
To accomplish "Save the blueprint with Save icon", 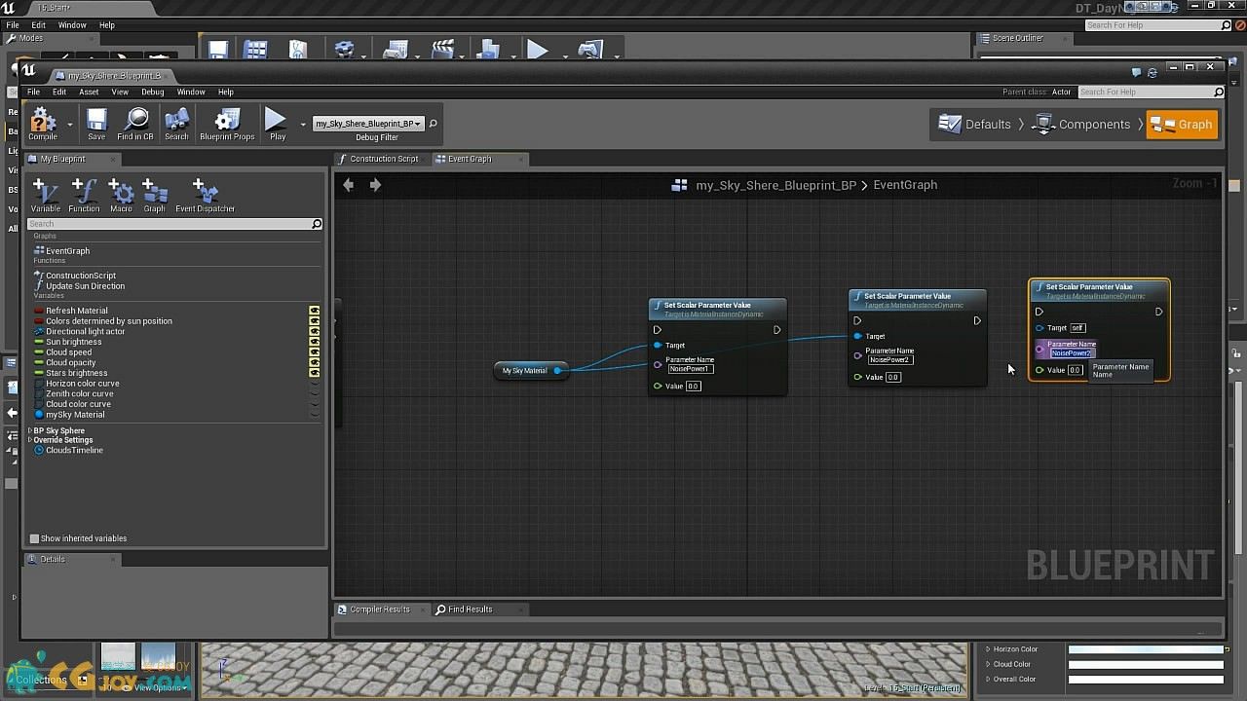I will click(96, 120).
